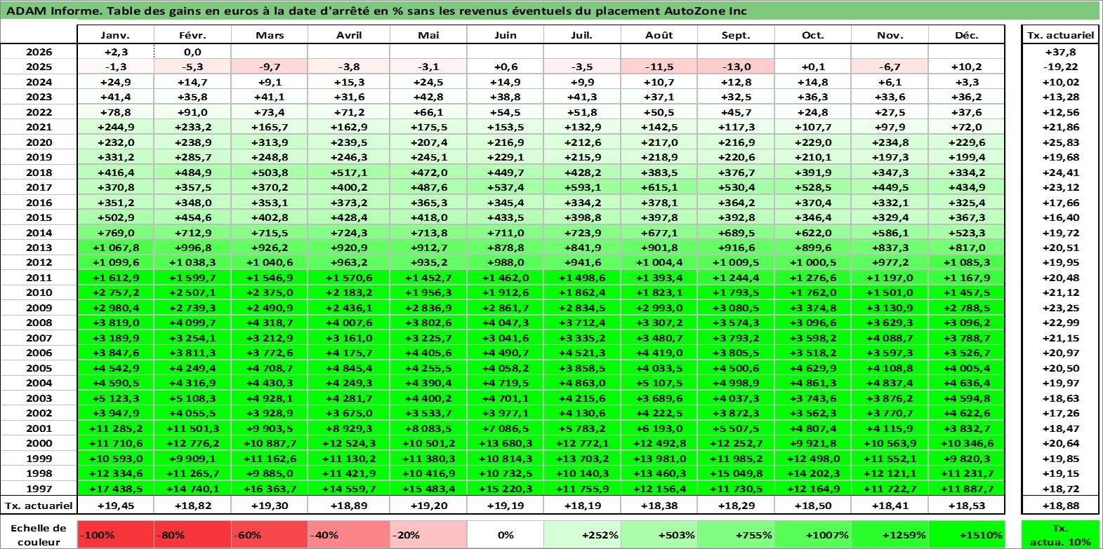The image size is (1103, 549).
Task: Click the -100% red color scale swatch
Action: [115, 534]
